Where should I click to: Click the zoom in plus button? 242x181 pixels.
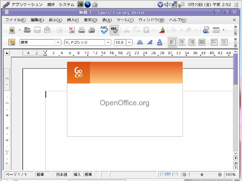[x=220, y=174]
